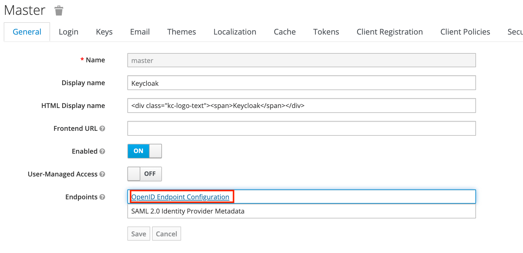
Task: Go to the Email tab
Action: (140, 32)
